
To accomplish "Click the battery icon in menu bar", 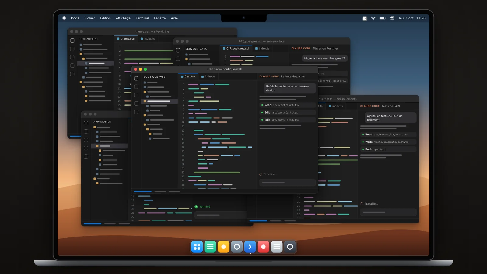I will [383, 18].
